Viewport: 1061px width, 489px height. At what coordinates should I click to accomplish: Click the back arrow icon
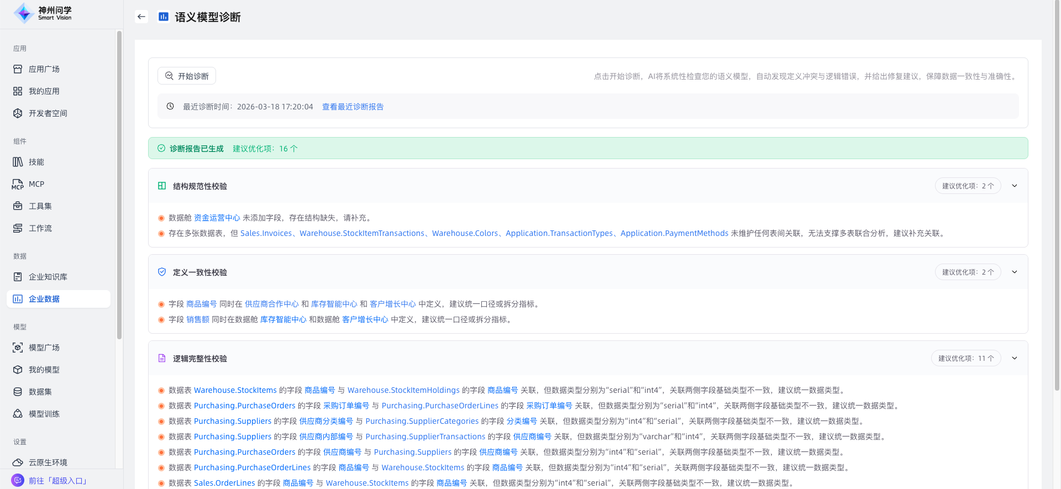141,17
